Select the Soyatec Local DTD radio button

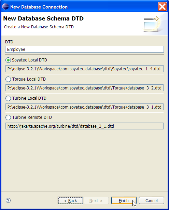pos(8,60)
